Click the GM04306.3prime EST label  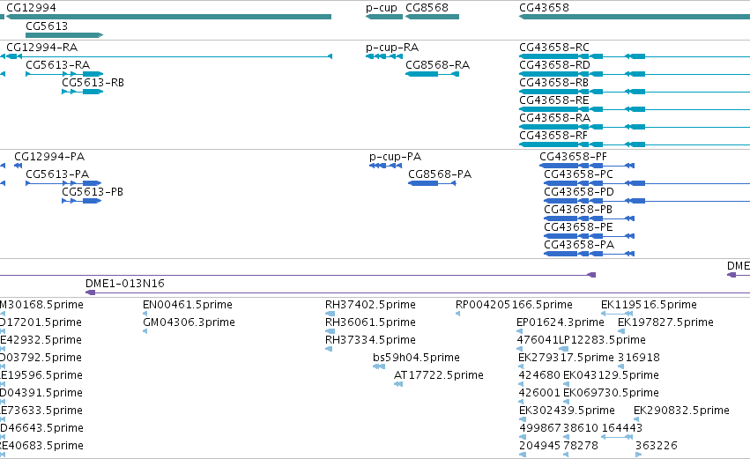point(189,322)
